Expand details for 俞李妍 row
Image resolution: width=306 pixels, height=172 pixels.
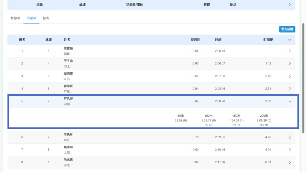[290, 89]
